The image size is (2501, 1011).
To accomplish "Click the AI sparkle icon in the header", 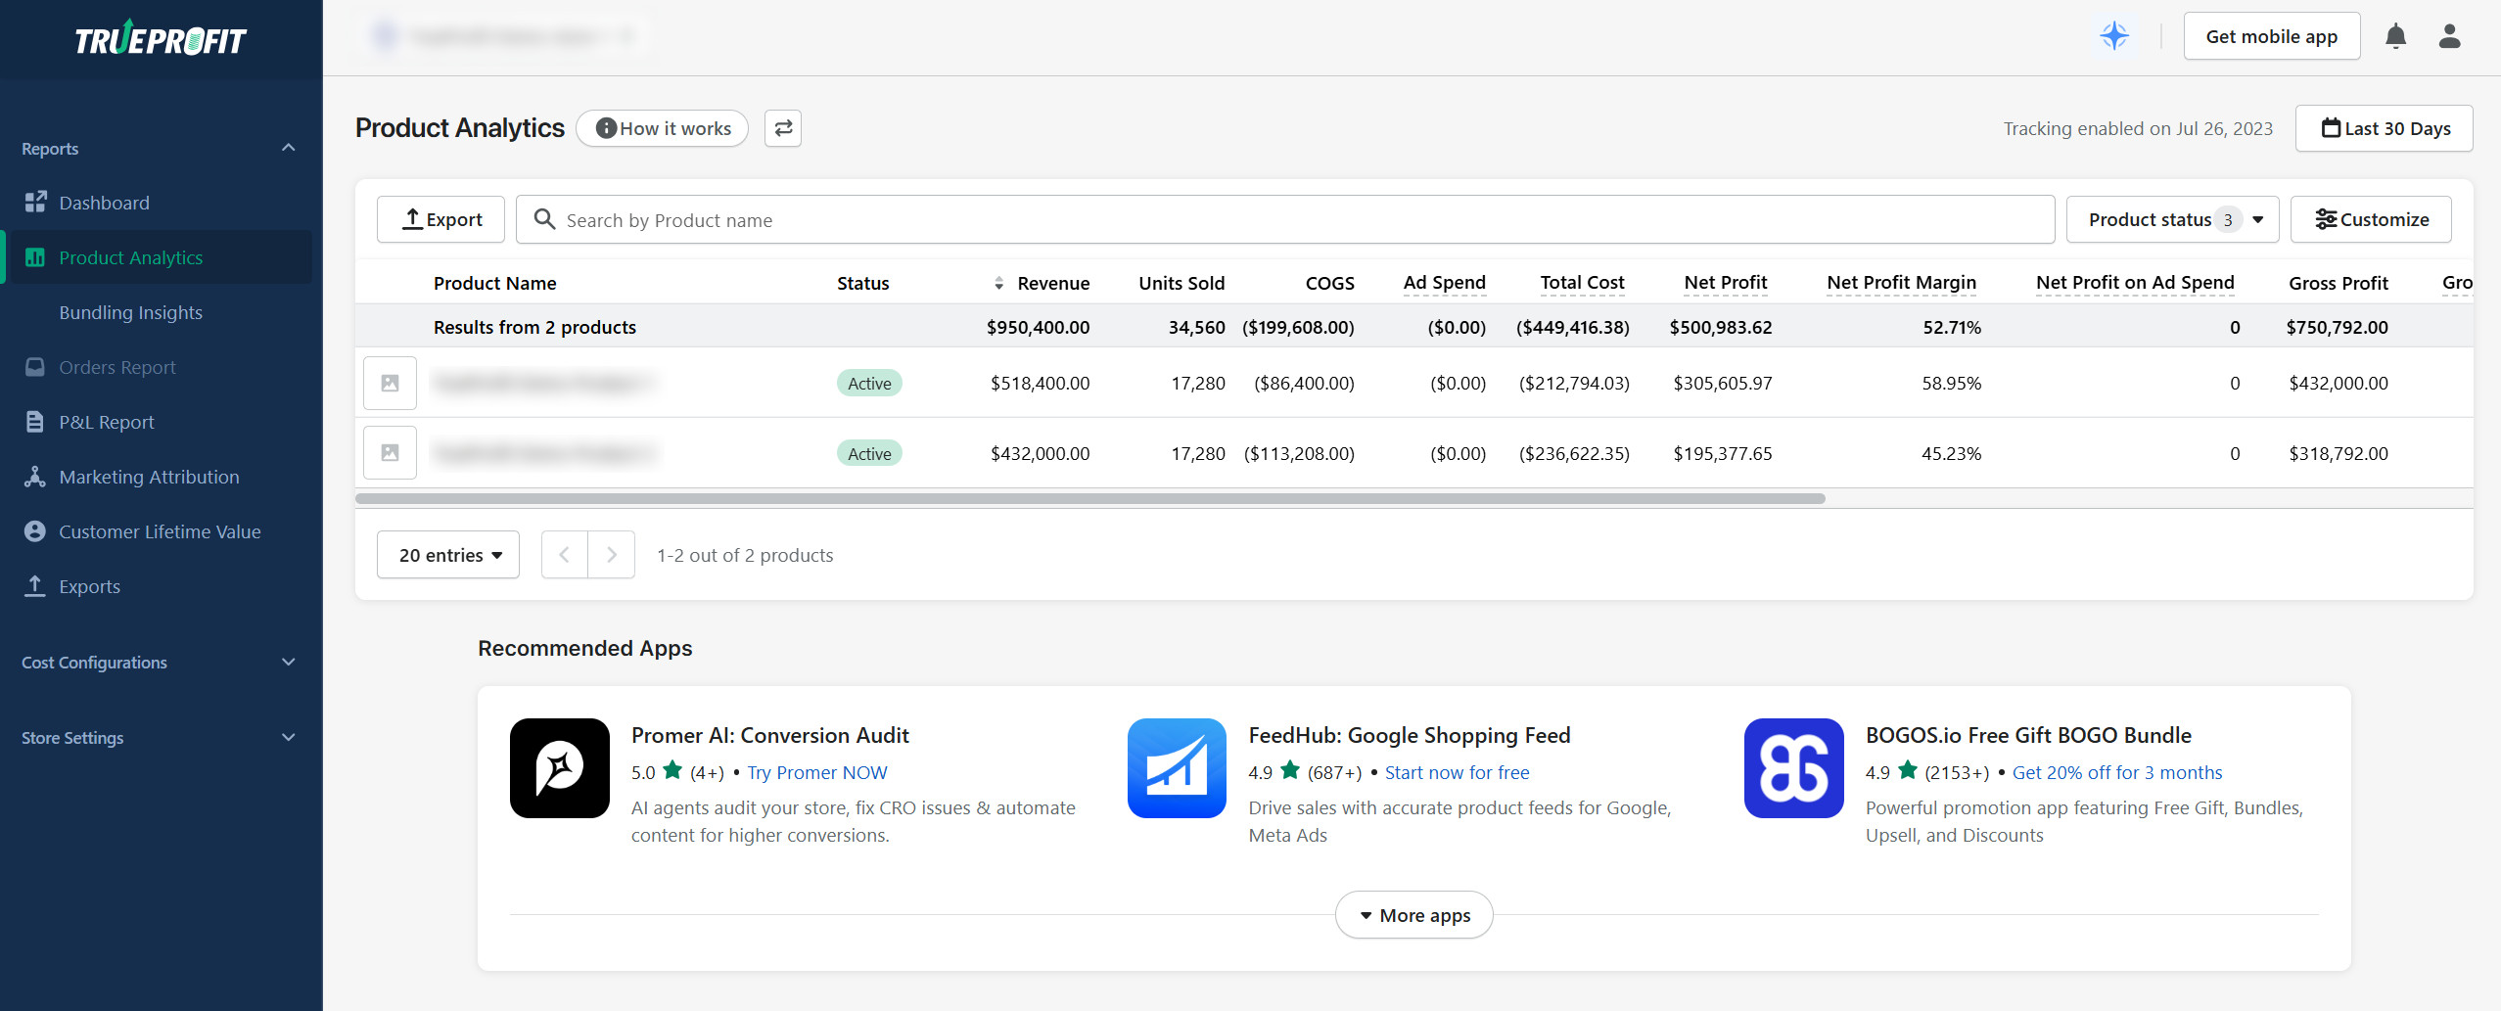I will pyautogui.click(x=2115, y=36).
